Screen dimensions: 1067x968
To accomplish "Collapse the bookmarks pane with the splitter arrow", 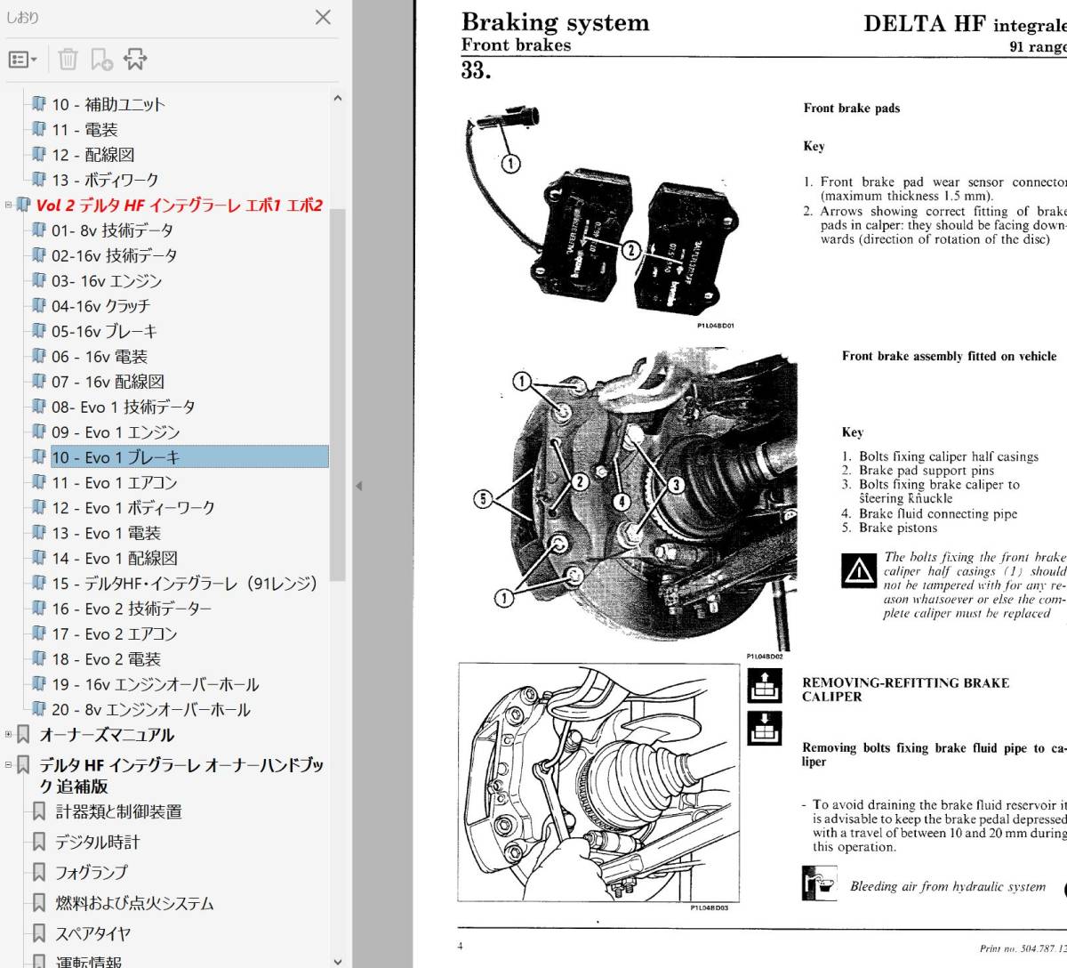I will click(x=359, y=486).
